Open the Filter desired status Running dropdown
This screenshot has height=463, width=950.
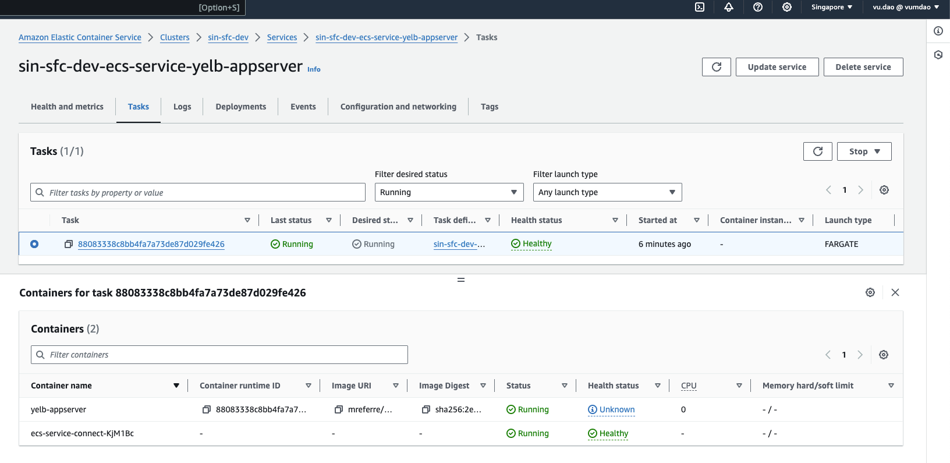coord(449,192)
